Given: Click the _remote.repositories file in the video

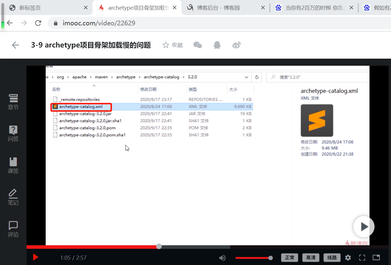Looking at the screenshot, I should pyautogui.click(x=80, y=99).
